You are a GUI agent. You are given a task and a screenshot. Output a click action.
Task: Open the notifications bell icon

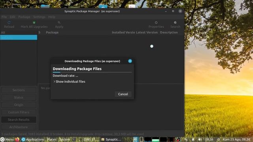[x=193, y=139]
